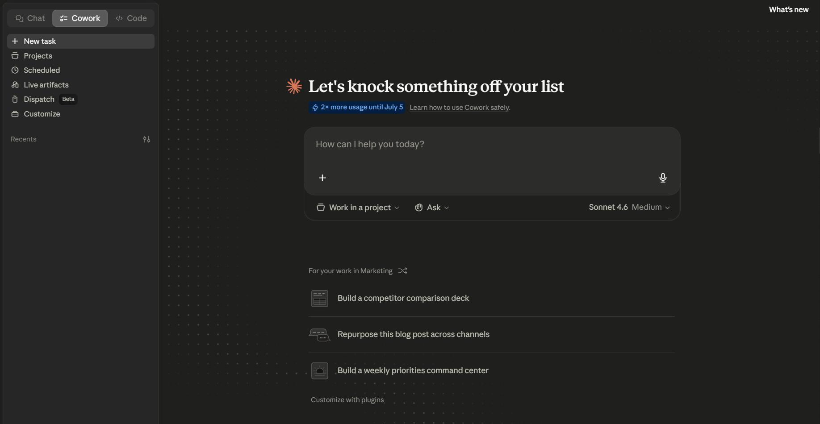This screenshot has width=820, height=424.
Task: Open the Work in a project dropdown
Action: 358,208
